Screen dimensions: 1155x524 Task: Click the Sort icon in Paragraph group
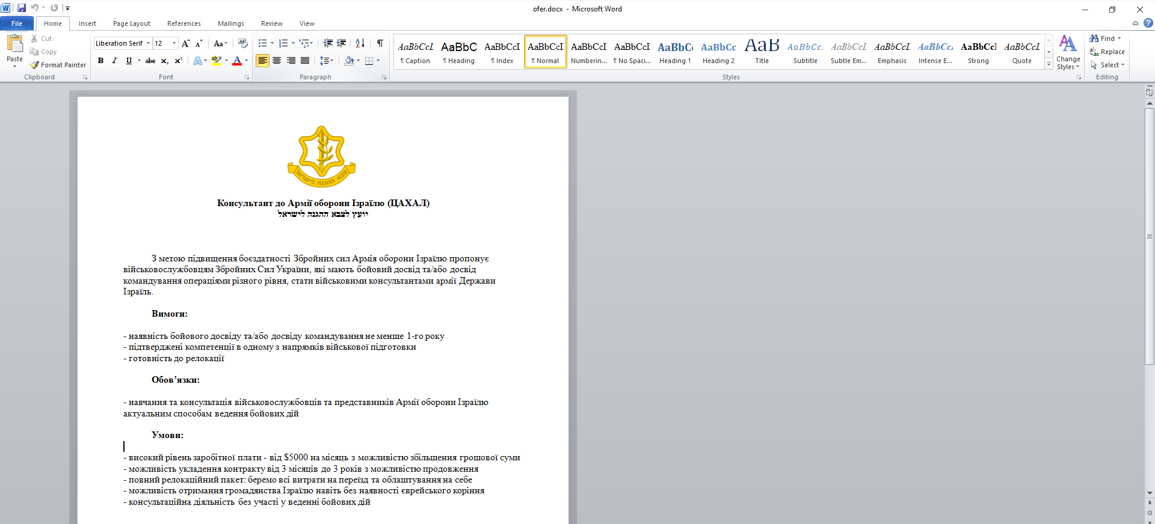pyautogui.click(x=360, y=43)
